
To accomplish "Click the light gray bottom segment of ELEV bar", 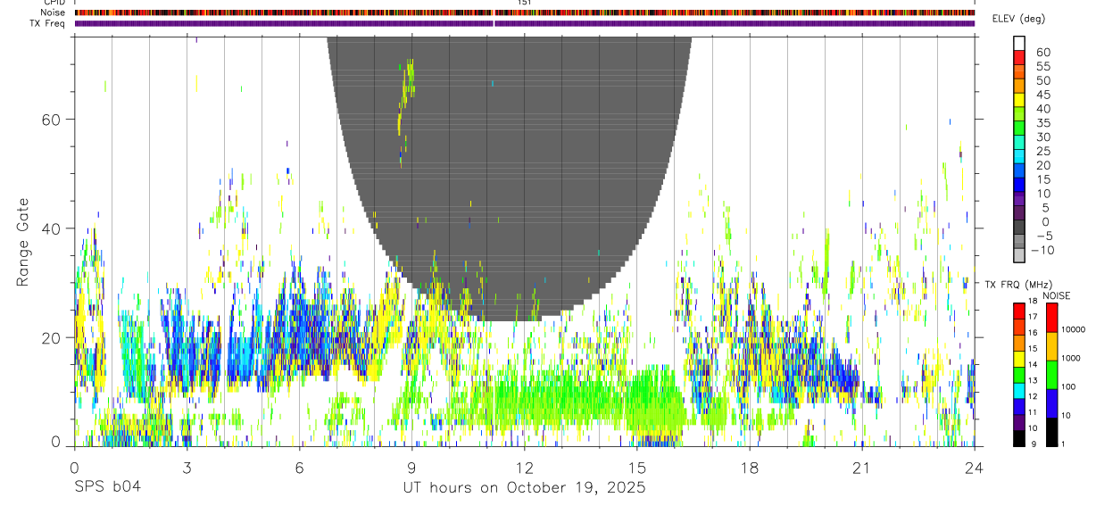I will pyautogui.click(x=1019, y=255).
